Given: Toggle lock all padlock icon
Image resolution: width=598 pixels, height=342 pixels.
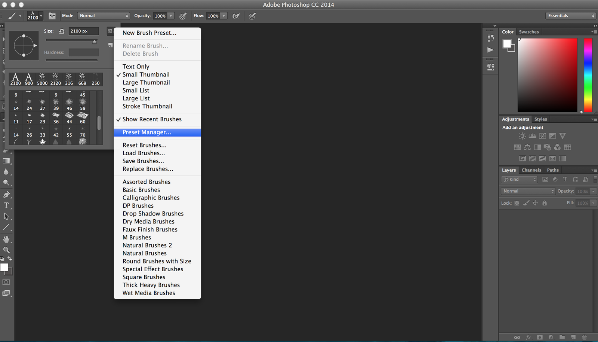Looking at the screenshot, I should (545, 203).
